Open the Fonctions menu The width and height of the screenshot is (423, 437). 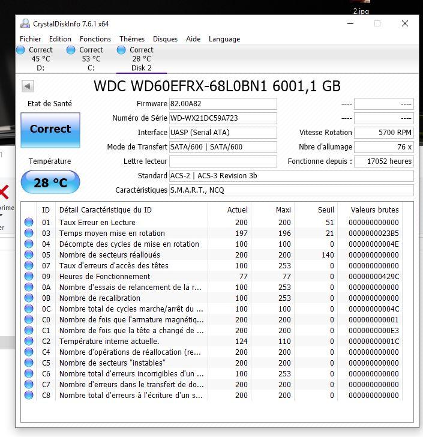(x=95, y=39)
